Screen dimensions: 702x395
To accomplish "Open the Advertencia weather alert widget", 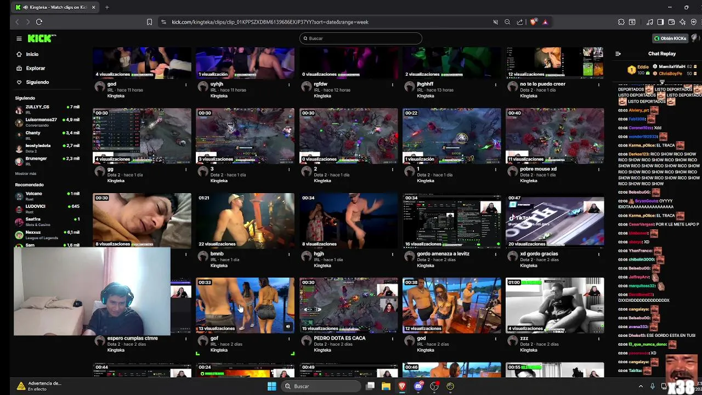I will pos(39,386).
